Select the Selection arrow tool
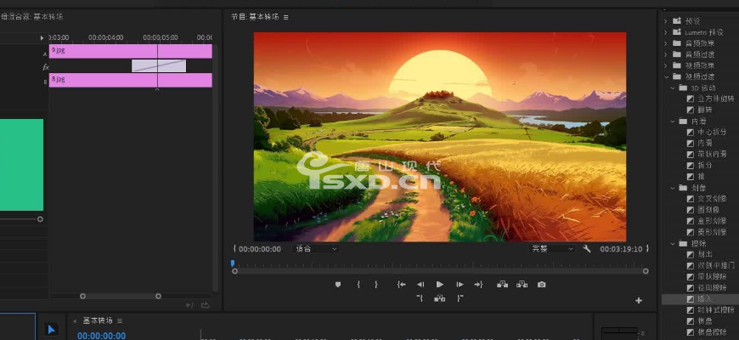 (51, 330)
